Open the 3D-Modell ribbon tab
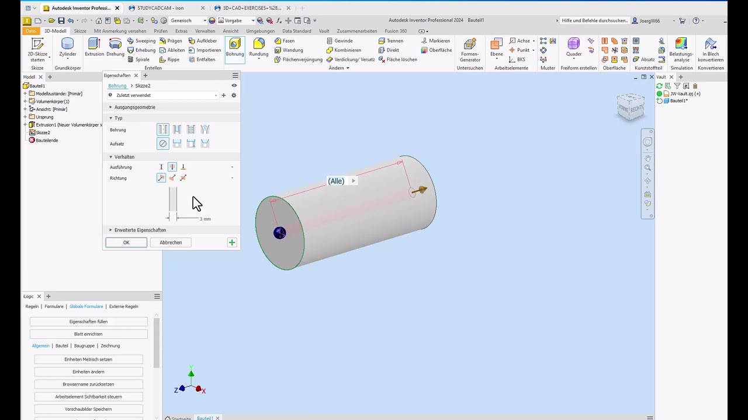Screen dimensions: 748x420 click(56, 31)
